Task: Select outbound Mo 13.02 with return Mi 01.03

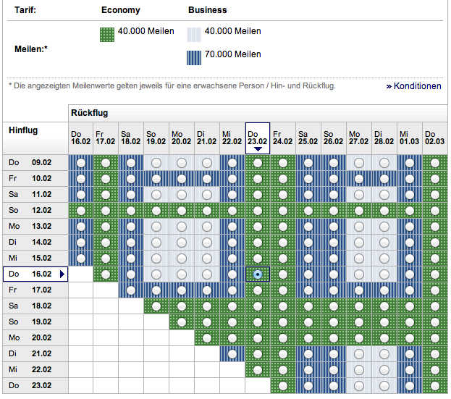Action: pyautogui.click(x=410, y=227)
